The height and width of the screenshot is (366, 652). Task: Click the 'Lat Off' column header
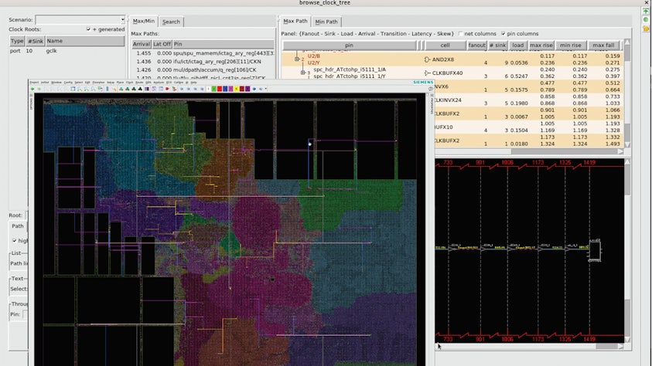pos(162,44)
